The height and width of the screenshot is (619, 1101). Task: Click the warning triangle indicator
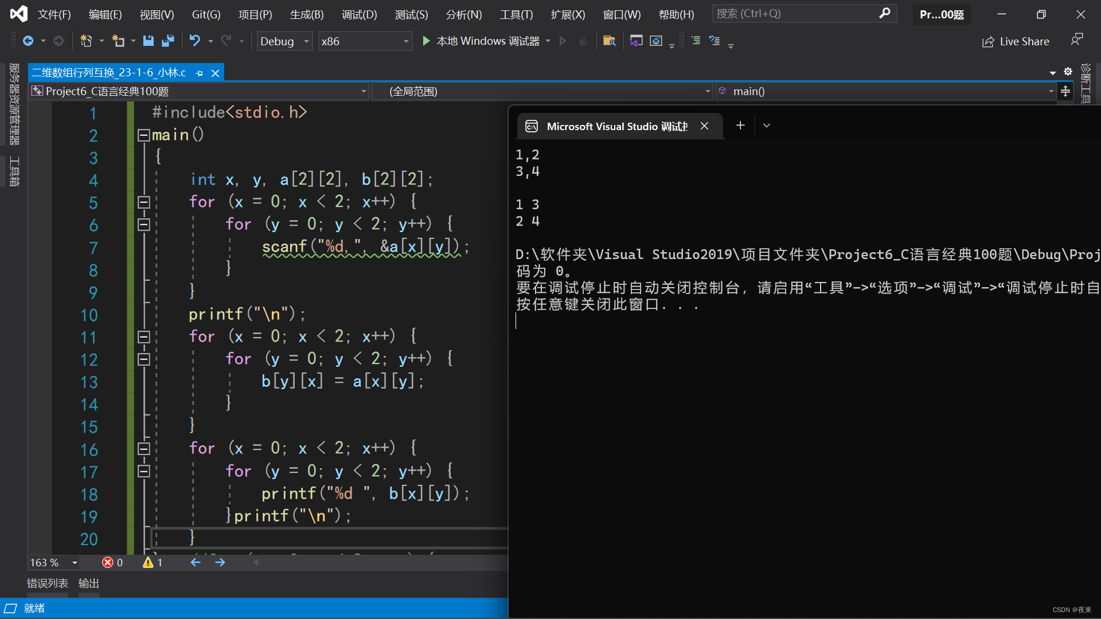pos(148,562)
